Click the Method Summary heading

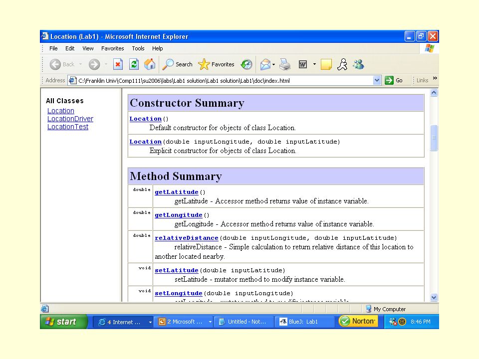click(176, 176)
